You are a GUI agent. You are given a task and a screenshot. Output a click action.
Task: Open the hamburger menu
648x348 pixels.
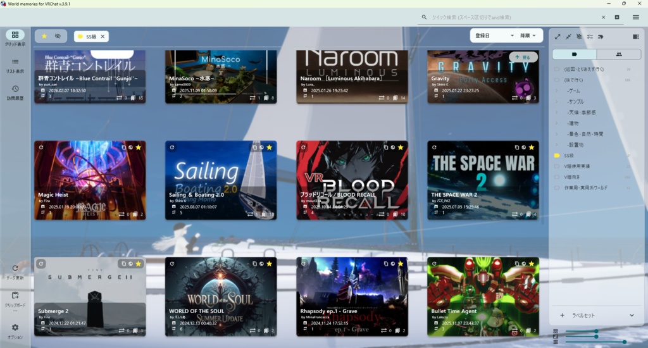[635, 17]
